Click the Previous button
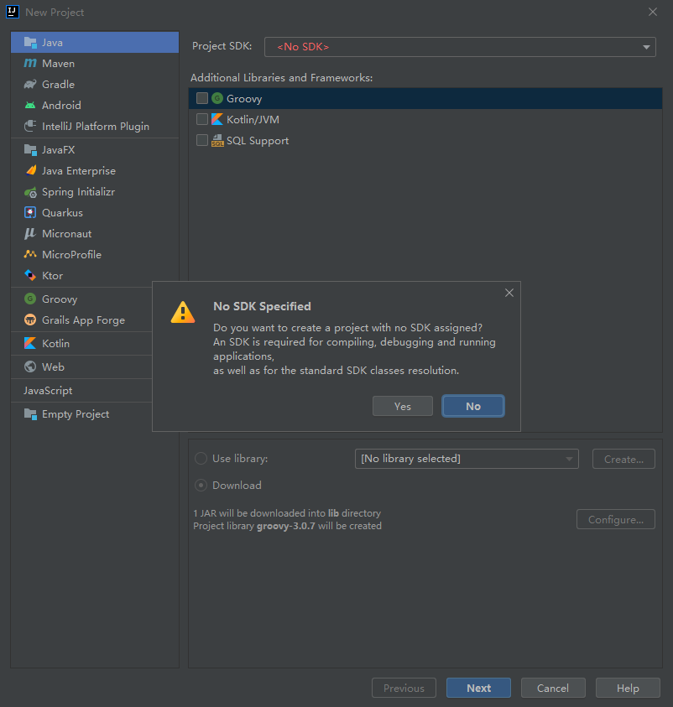The width and height of the screenshot is (673, 707). point(404,688)
